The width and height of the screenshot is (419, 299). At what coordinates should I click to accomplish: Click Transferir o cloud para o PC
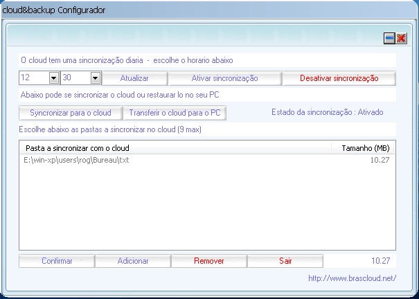(175, 113)
